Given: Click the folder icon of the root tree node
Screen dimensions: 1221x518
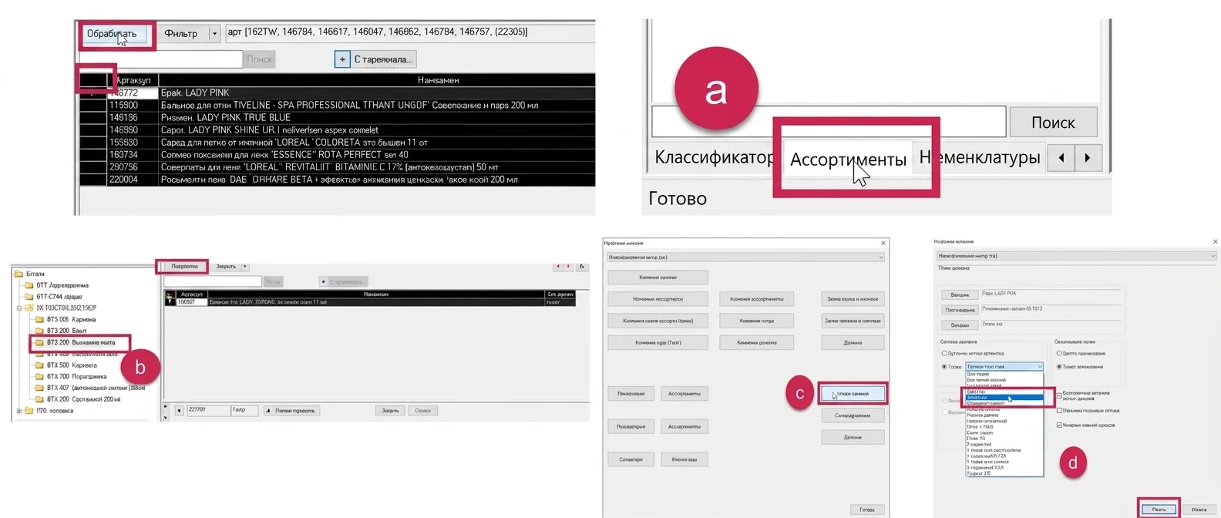Looking at the screenshot, I should click(x=19, y=274).
